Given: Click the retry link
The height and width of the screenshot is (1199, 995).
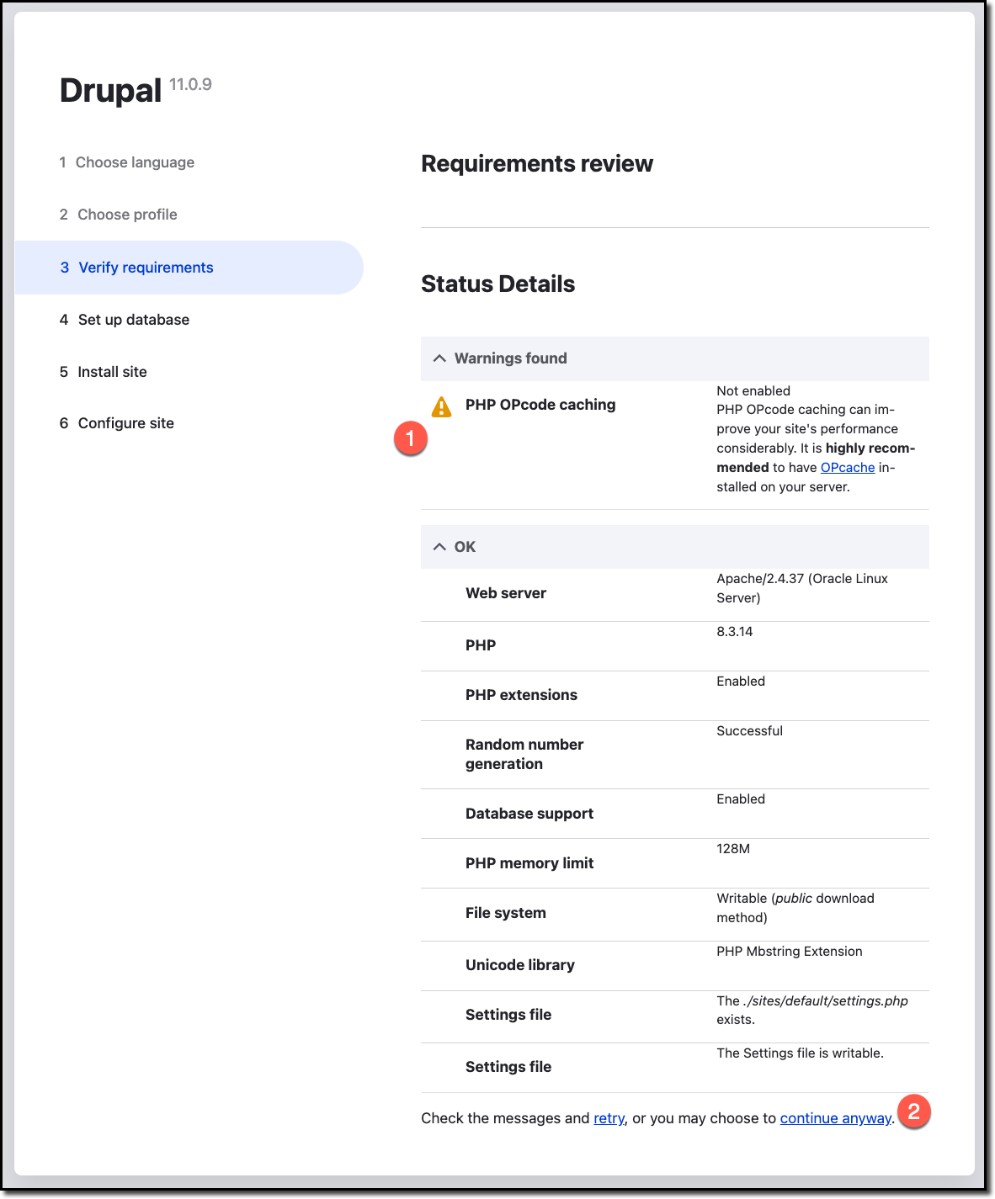Looking at the screenshot, I should tap(609, 1118).
